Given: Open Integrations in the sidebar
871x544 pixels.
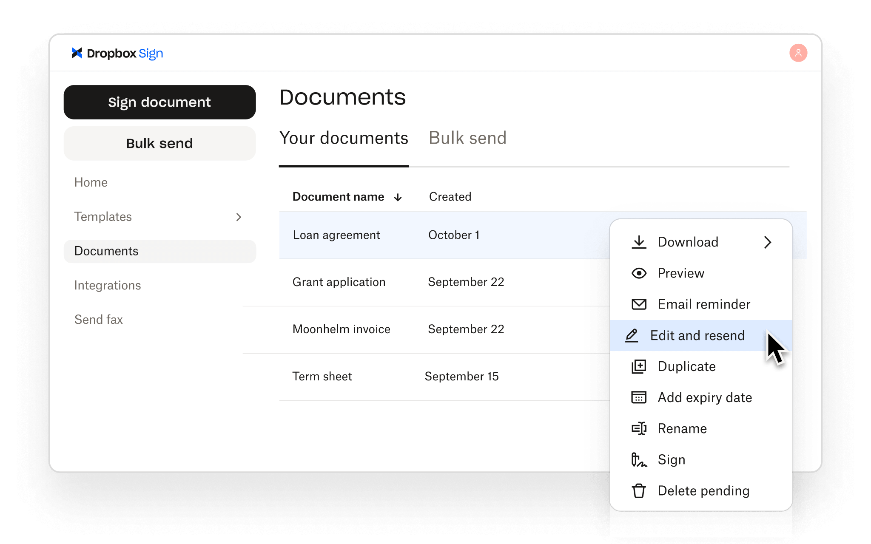Looking at the screenshot, I should (107, 285).
